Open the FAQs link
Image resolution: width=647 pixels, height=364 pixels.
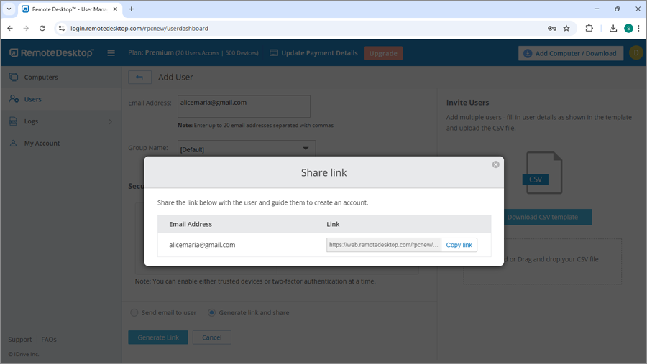tap(49, 340)
